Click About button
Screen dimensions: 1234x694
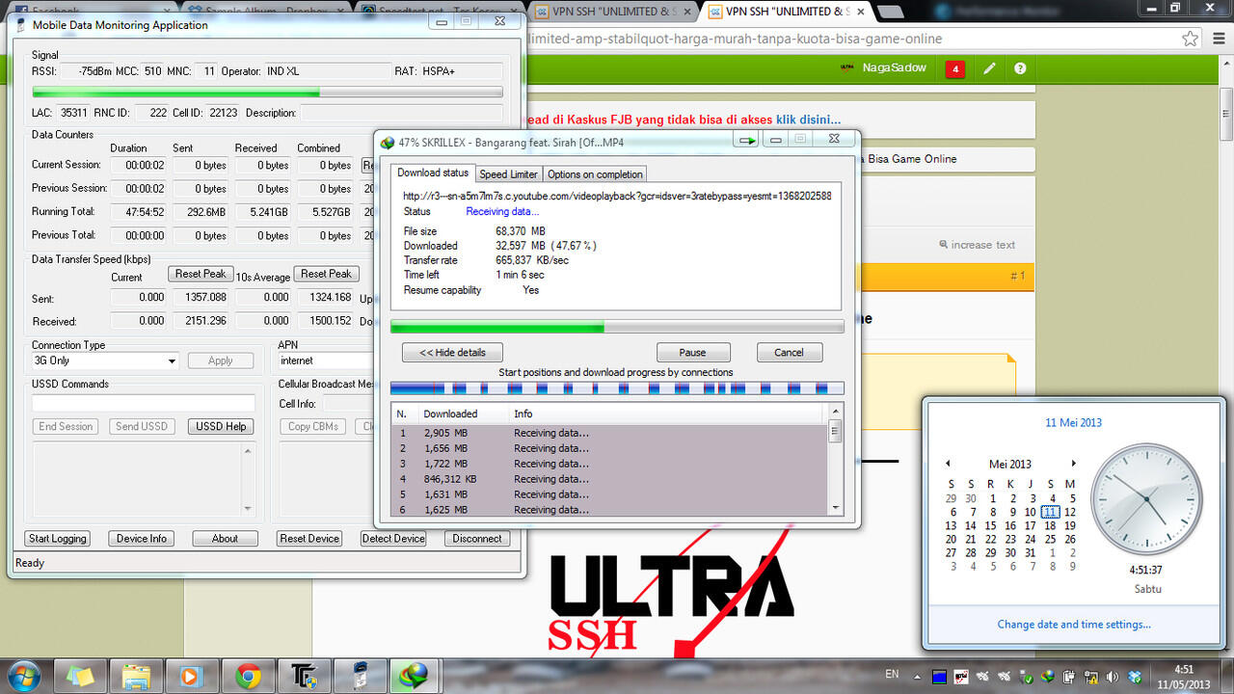coord(225,539)
